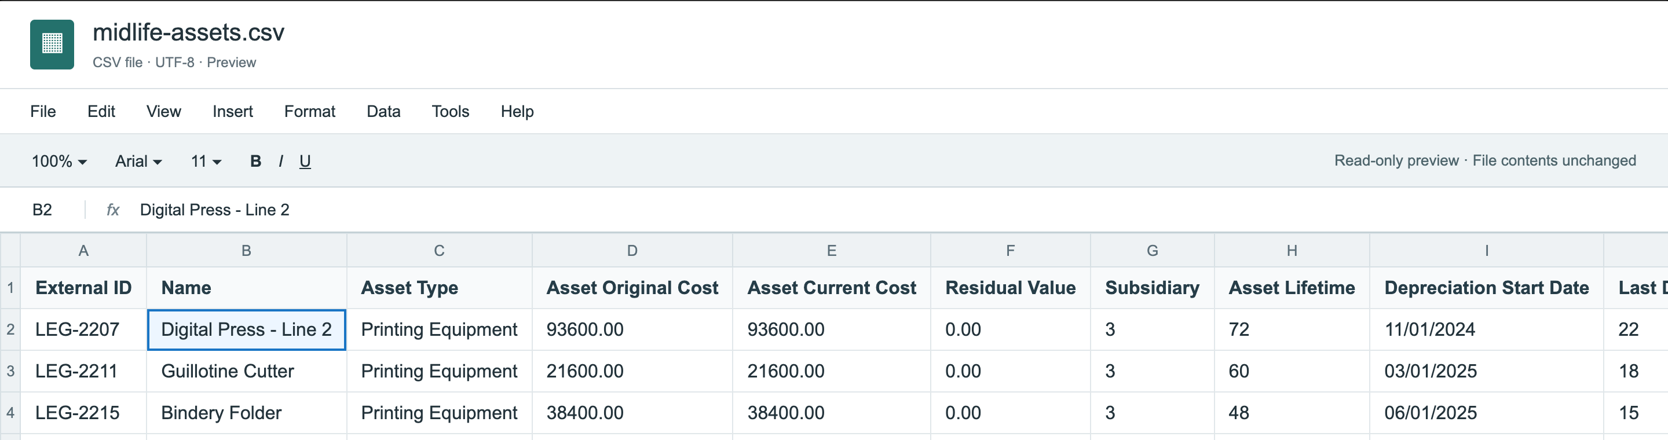
Task: Select date cell 06/01/2025
Action: tap(1487, 413)
